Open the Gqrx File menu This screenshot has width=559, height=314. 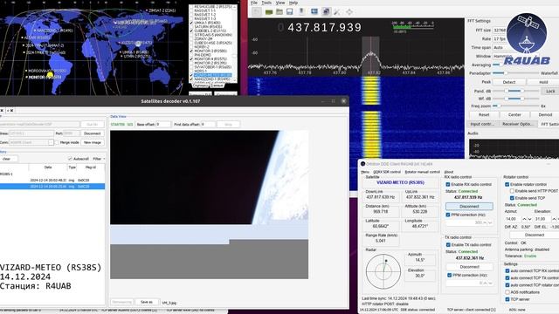[254, 3]
